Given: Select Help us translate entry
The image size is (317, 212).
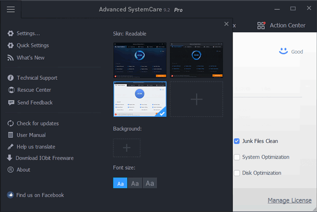Looking at the screenshot, I should [x=36, y=147].
